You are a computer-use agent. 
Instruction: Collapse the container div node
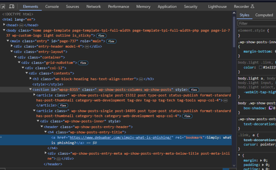click(x=15, y=57)
